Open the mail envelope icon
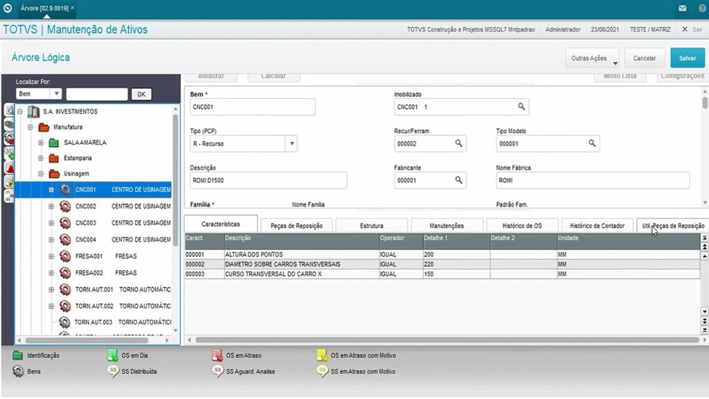This screenshot has height=399, width=709. [682, 8]
